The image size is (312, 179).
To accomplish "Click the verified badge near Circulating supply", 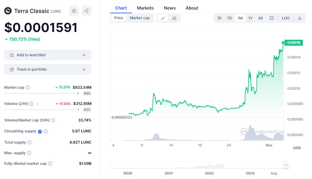I will [x=40, y=132].
